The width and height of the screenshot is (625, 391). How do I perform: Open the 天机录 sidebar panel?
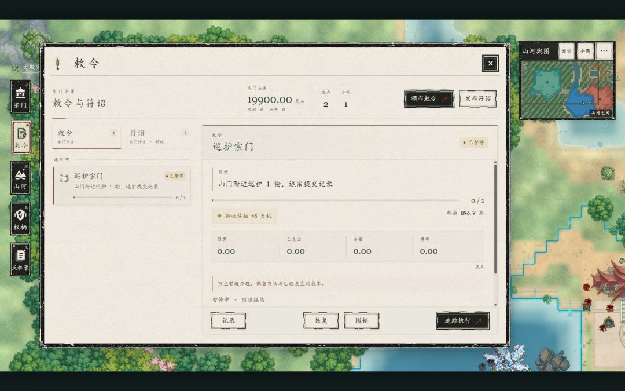click(x=20, y=260)
